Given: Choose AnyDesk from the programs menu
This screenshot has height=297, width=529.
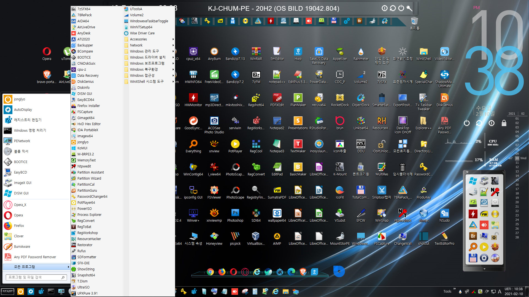Looking at the screenshot, I should pyautogui.click(x=97, y=33).
